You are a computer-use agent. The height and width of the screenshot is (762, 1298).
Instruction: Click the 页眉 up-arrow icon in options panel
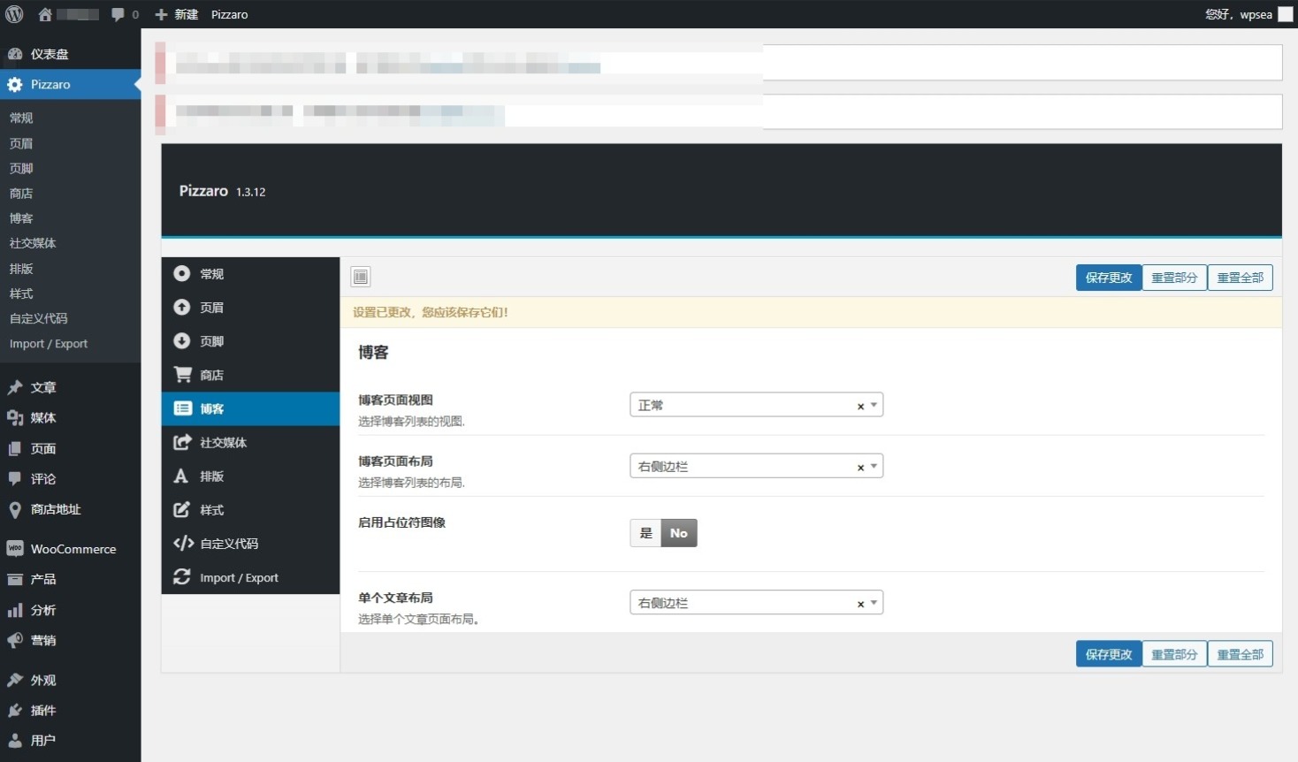(182, 307)
